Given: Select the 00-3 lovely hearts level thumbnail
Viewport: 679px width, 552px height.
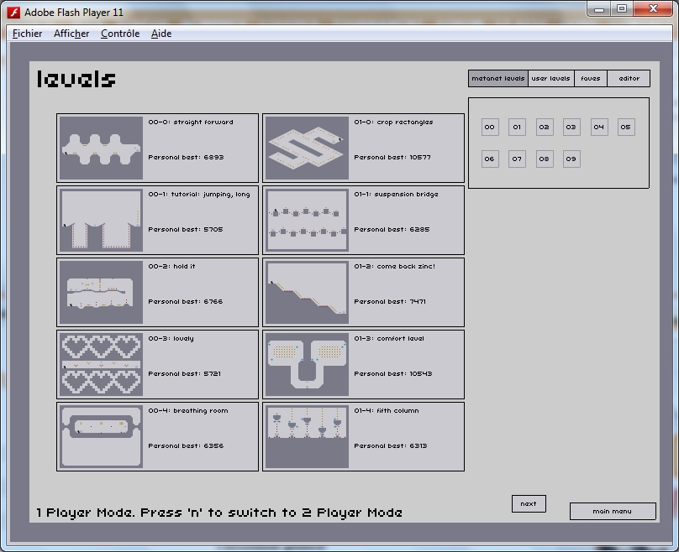Looking at the screenshot, I should click(x=101, y=364).
